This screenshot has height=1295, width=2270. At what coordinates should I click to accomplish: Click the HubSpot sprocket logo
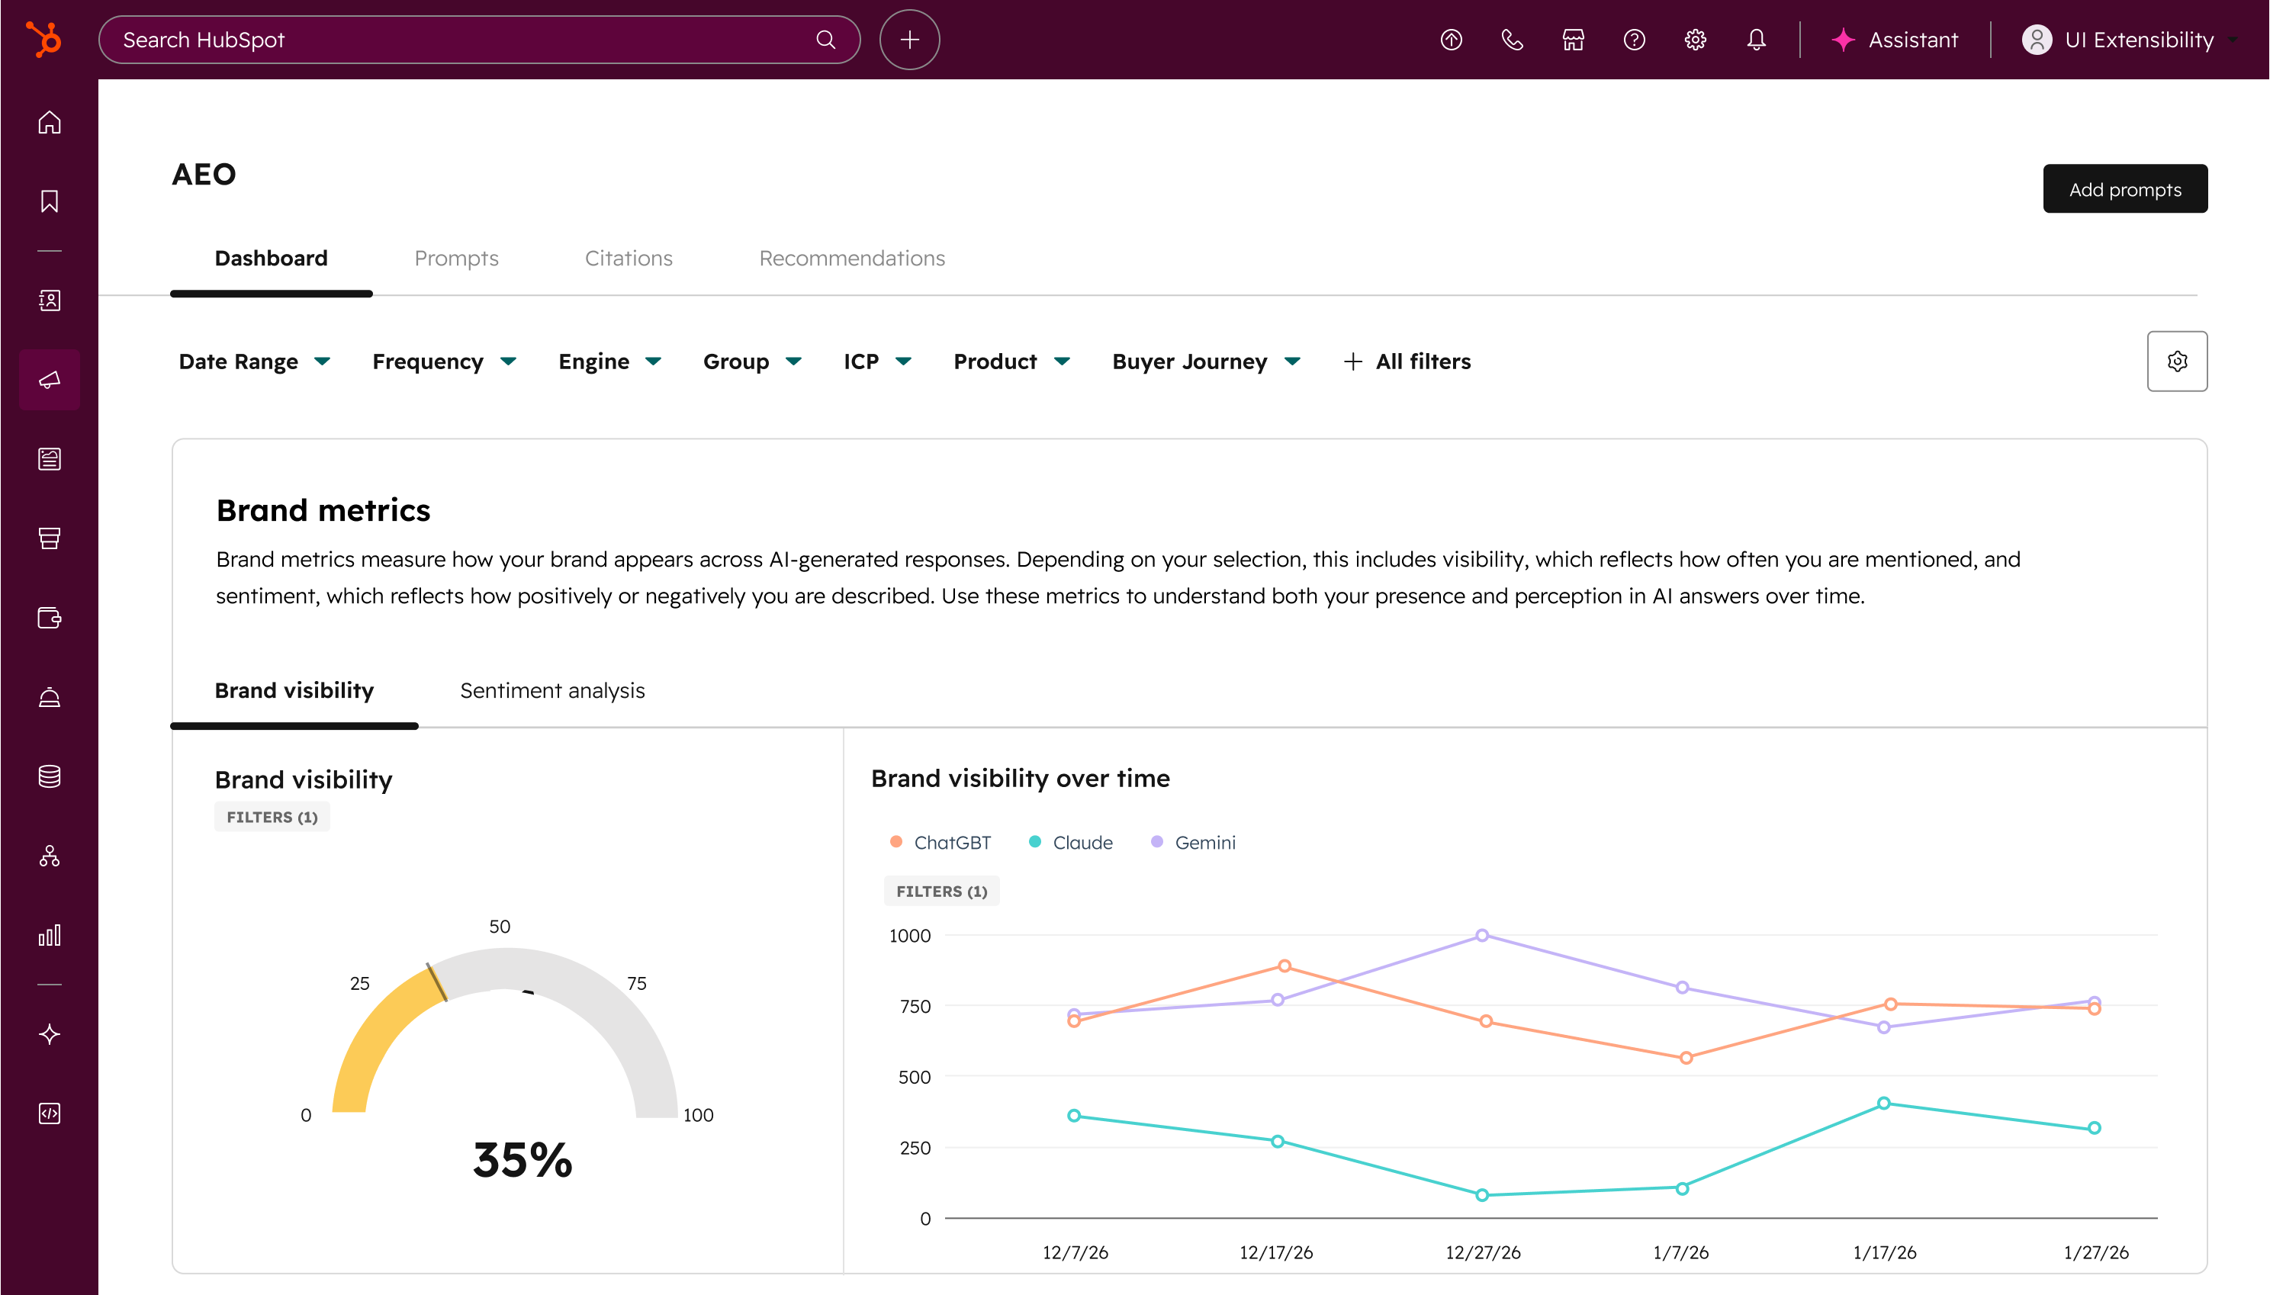coord(43,39)
